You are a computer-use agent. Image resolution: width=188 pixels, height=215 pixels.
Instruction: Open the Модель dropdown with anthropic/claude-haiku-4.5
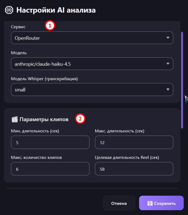point(92,64)
